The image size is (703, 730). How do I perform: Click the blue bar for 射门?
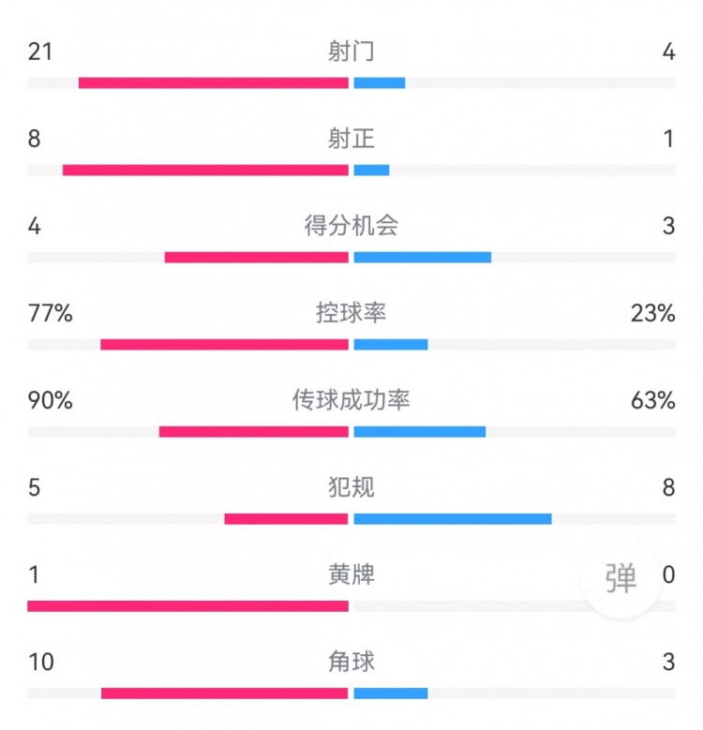380,82
